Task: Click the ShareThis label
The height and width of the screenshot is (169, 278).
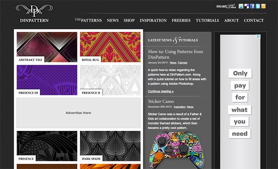Action: 226,6
